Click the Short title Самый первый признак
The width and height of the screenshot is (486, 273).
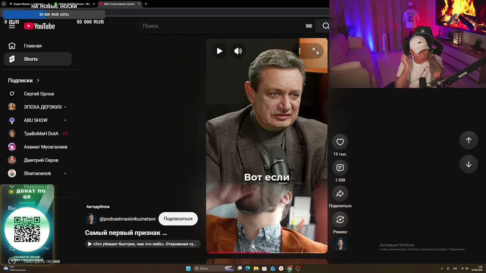(x=126, y=233)
